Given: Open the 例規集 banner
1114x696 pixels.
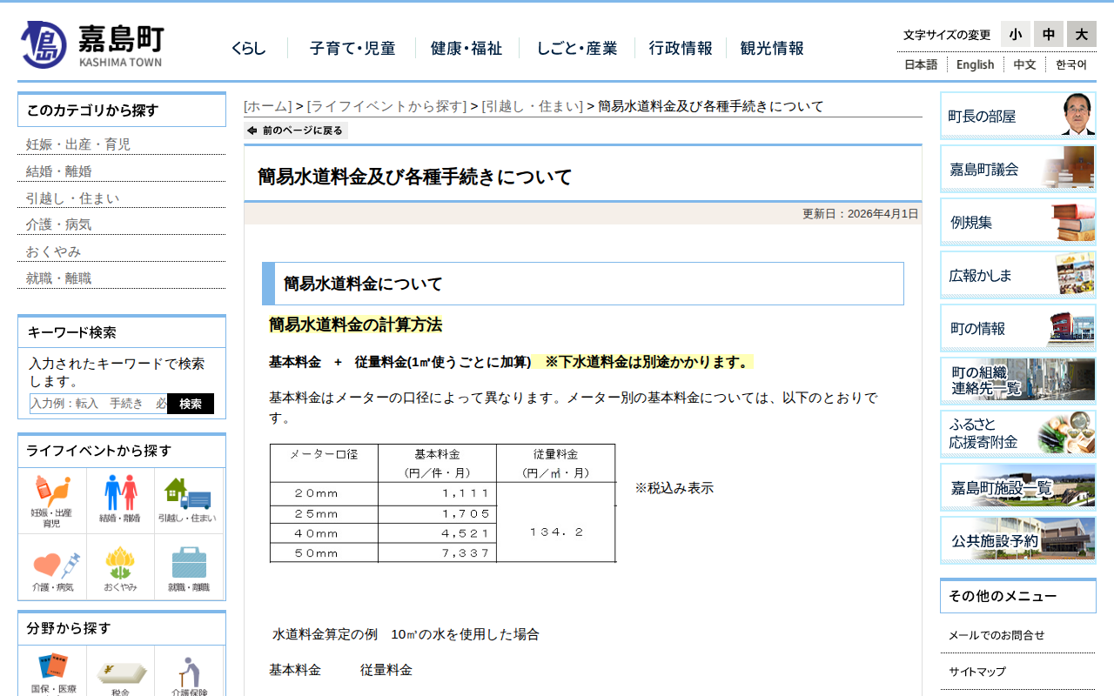Looking at the screenshot, I should [x=1018, y=222].
